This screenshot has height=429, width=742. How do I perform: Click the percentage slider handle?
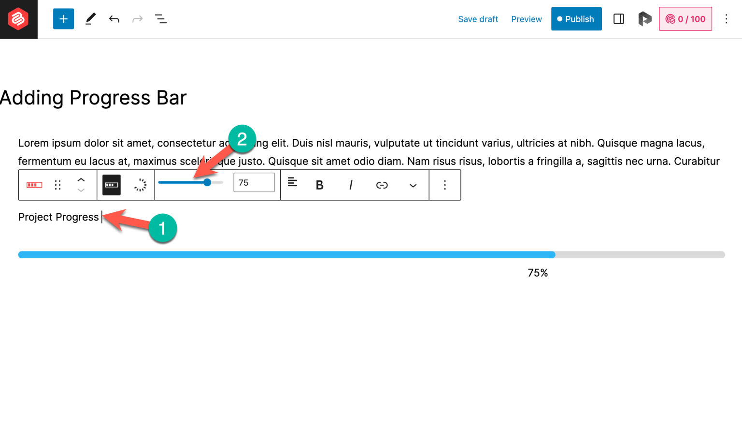[x=207, y=182]
